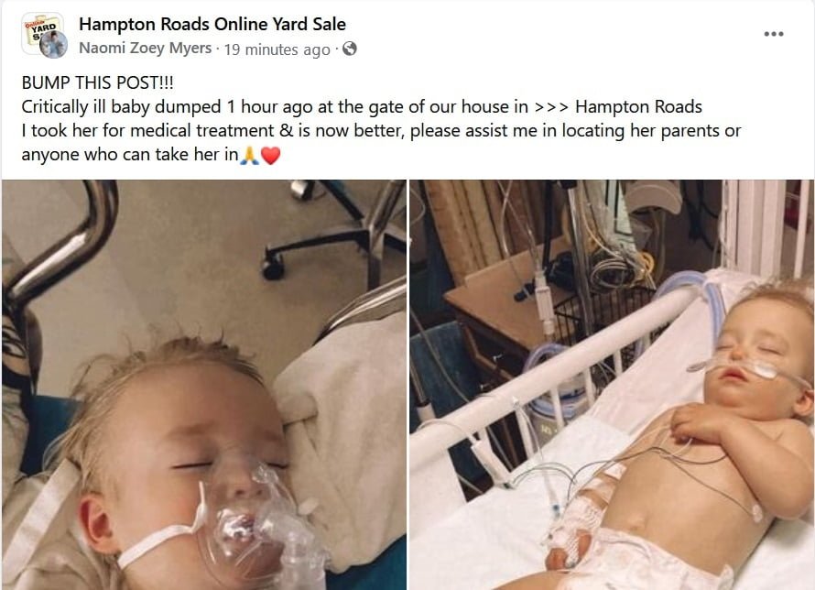
Task: Click "I took her for medical treatment" text
Action: point(147,130)
